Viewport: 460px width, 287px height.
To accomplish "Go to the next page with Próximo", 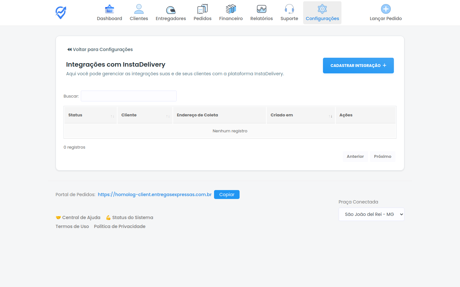I will click(x=382, y=156).
